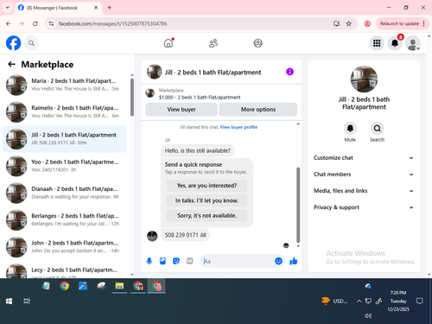This screenshot has height=324, width=432.
Task: Go back from Marketplace with arrow
Action: [11, 64]
